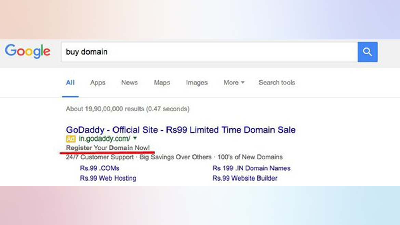Screen dimensions: 400x225
Task: Open the ad URL options dropdown arrow
Action: (x=135, y=139)
